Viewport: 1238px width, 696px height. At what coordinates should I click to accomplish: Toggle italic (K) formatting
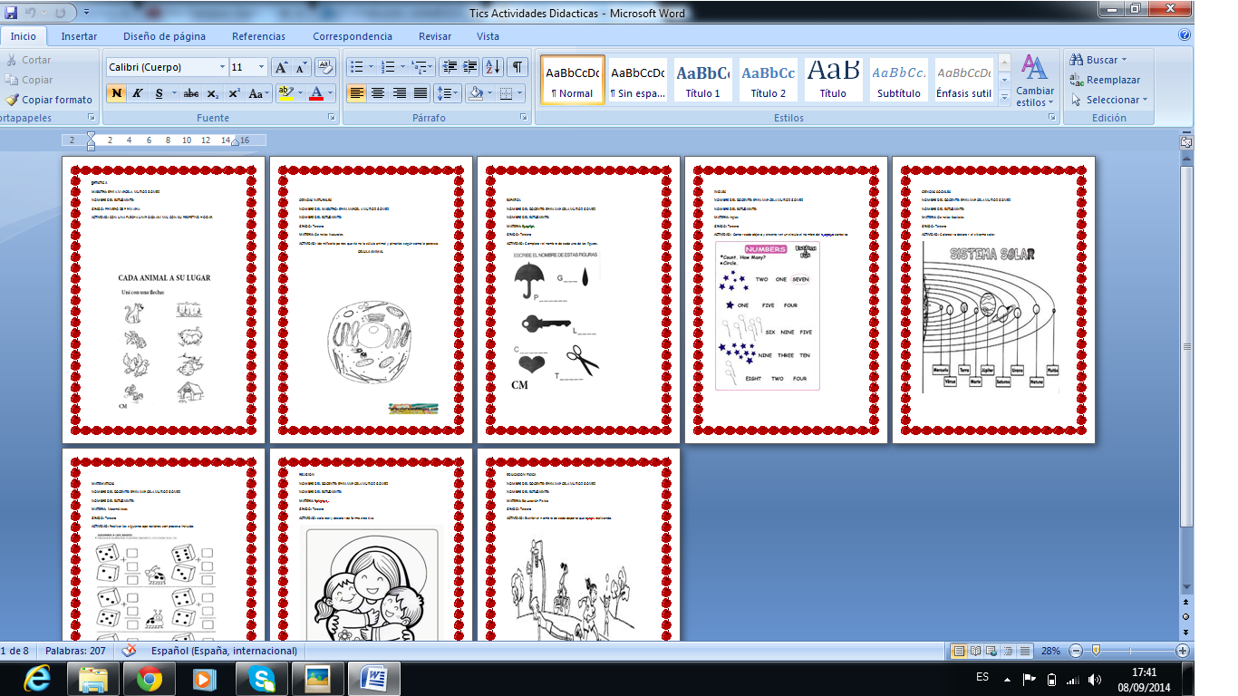pos(138,93)
